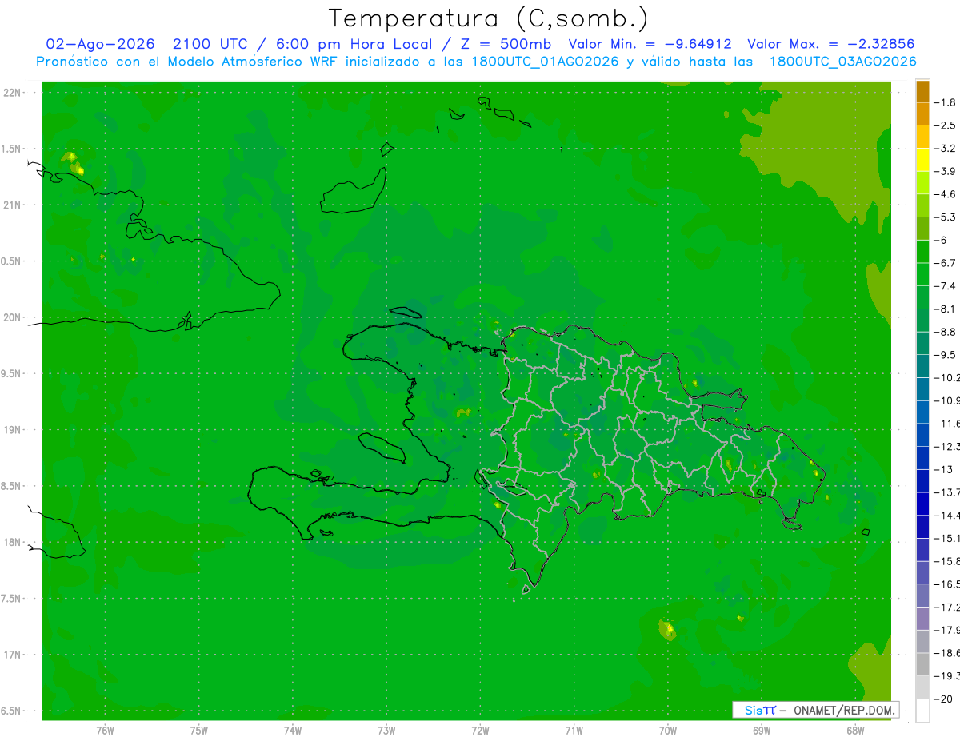Select the 'Z = 500mb' level text
960x741 pixels.
pos(506,44)
